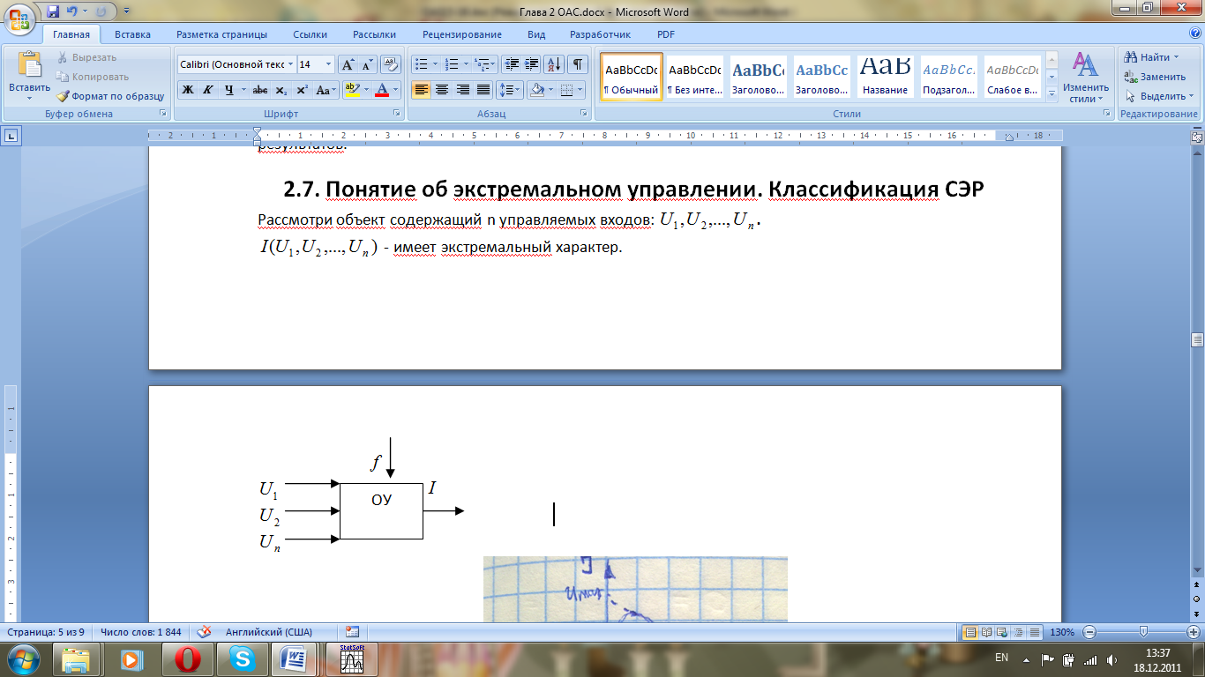Toggle strikethrough (abc) formatting

point(260,90)
